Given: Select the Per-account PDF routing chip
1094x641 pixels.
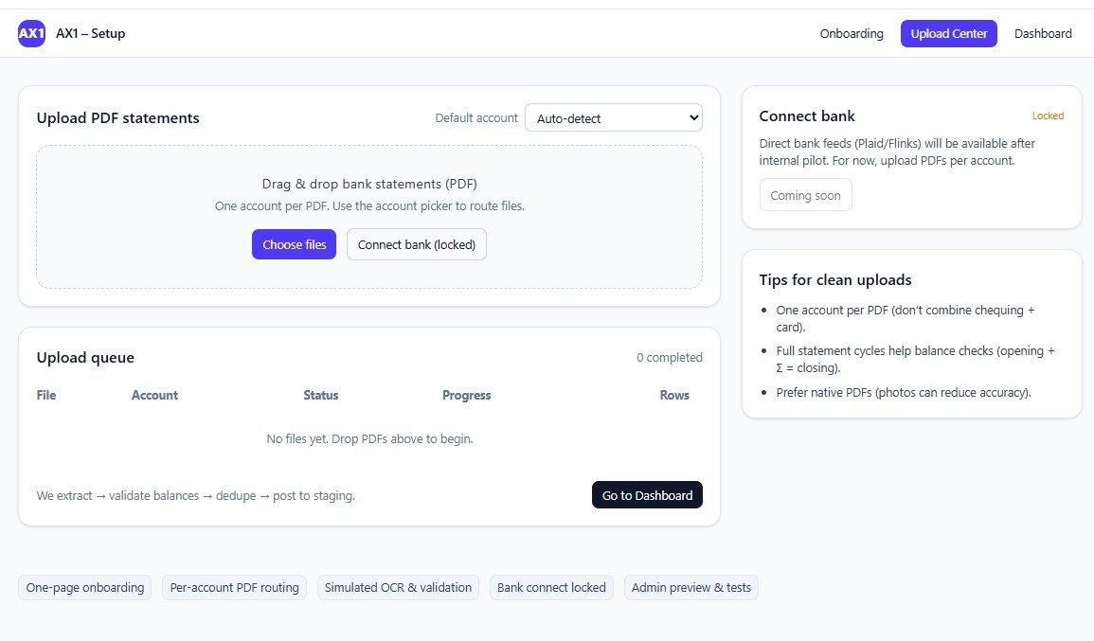Looking at the screenshot, I should click(234, 588).
